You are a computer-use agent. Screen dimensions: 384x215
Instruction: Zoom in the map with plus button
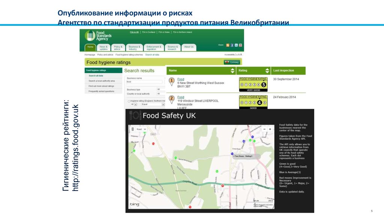(x=270, y=129)
